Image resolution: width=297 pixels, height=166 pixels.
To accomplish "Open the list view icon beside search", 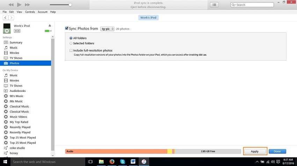I will 214,5.
